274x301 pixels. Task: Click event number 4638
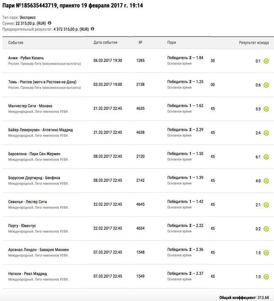[140, 132]
